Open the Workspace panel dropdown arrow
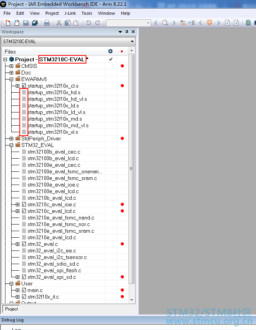Viewport: 256px width, 330px height. [120, 32]
